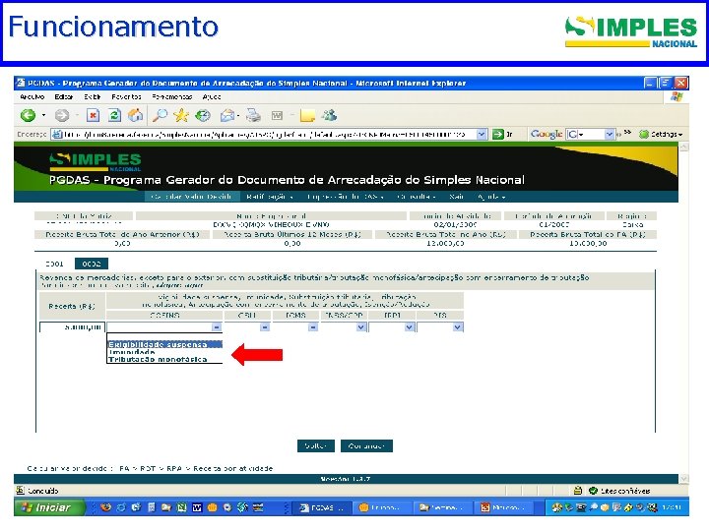Image resolution: width=709 pixels, height=531 pixels.
Task: Open the Favoritos menu
Action: (127, 96)
